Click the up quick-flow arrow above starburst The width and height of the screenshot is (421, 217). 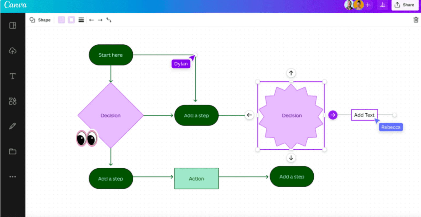click(291, 73)
